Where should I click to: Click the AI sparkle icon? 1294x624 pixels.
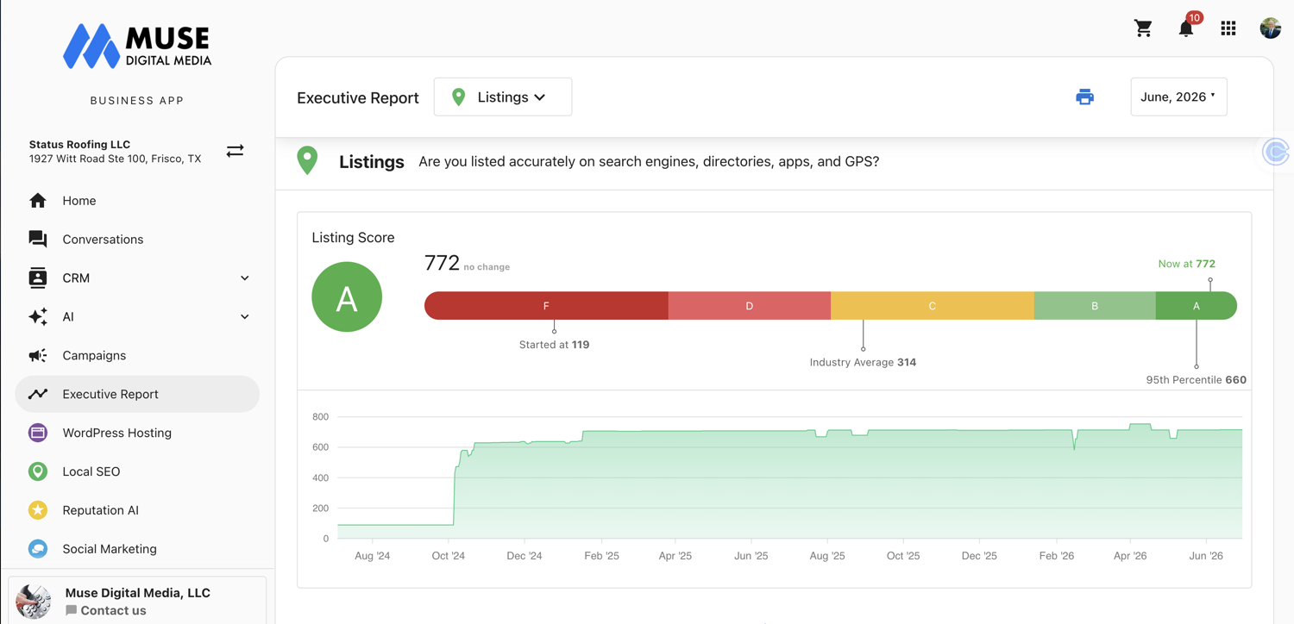(38, 316)
